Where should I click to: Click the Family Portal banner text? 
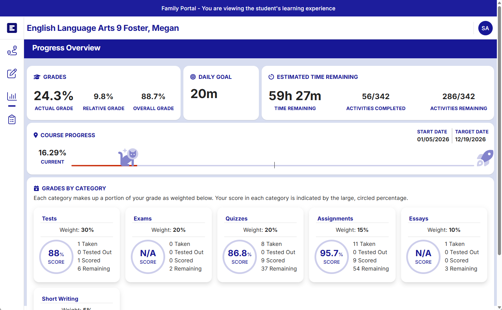248,8
